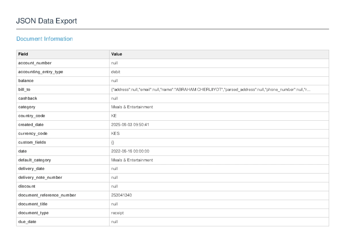Click the bill_to field name

point(24,90)
